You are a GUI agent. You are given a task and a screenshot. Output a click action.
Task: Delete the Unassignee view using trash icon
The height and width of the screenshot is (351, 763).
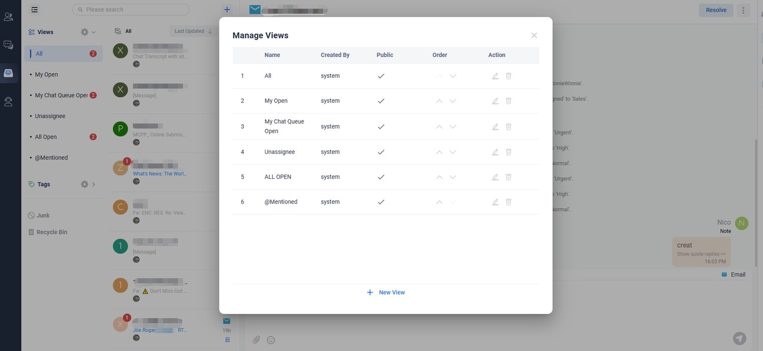click(x=508, y=152)
